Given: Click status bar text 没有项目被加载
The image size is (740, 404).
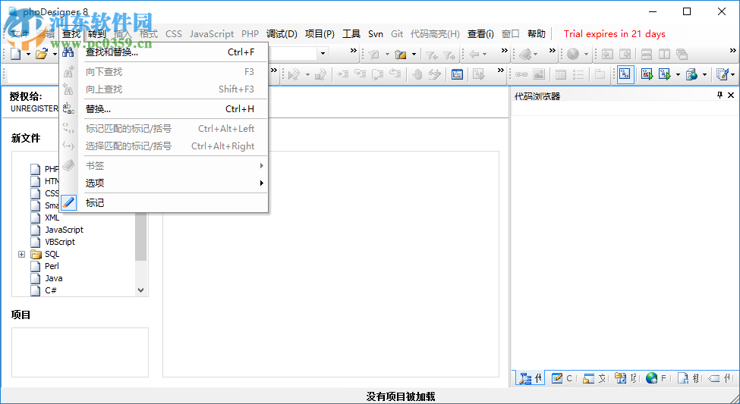Looking at the screenshot, I should (400, 396).
